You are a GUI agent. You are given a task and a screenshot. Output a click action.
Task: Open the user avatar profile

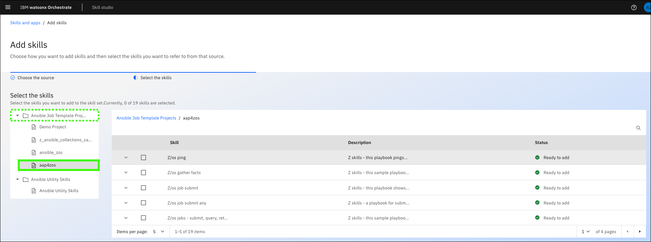pyautogui.click(x=647, y=8)
